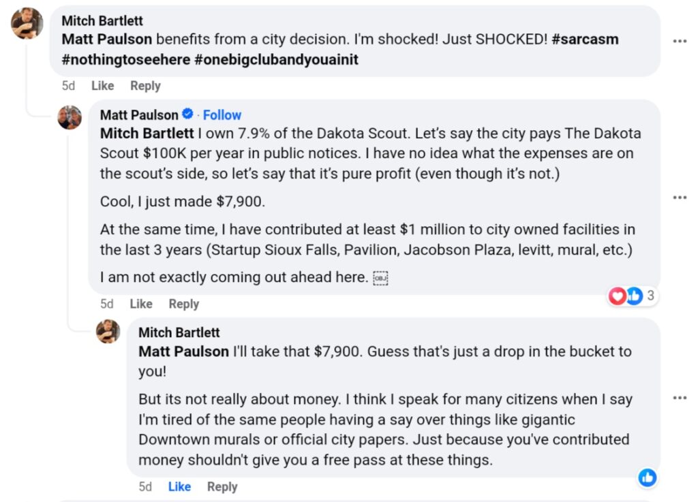Reply to Matt Paulson's comment

[183, 304]
